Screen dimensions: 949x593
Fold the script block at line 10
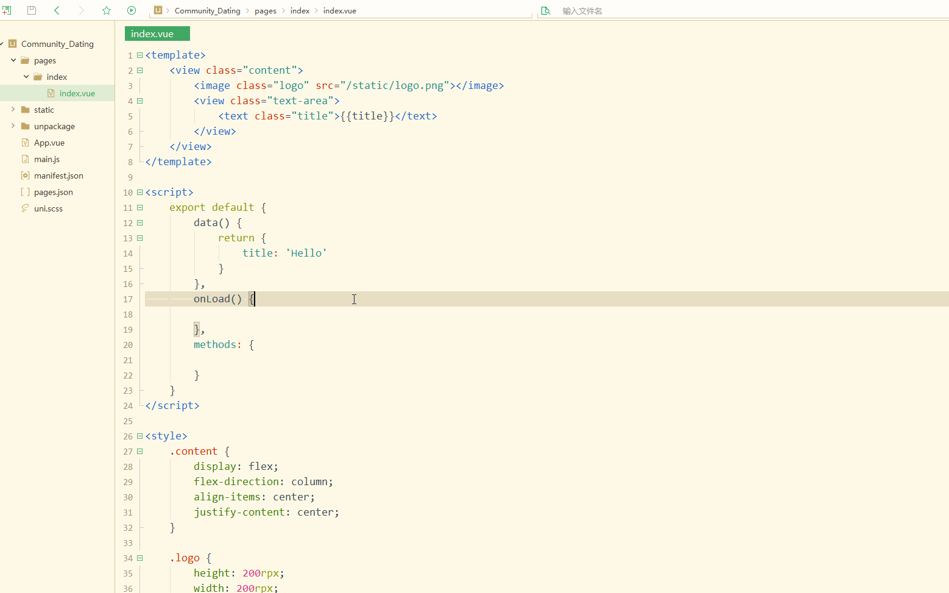point(139,192)
